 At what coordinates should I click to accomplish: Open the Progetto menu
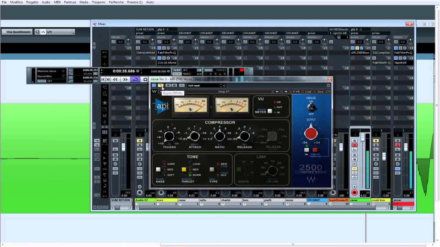(32, 2)
